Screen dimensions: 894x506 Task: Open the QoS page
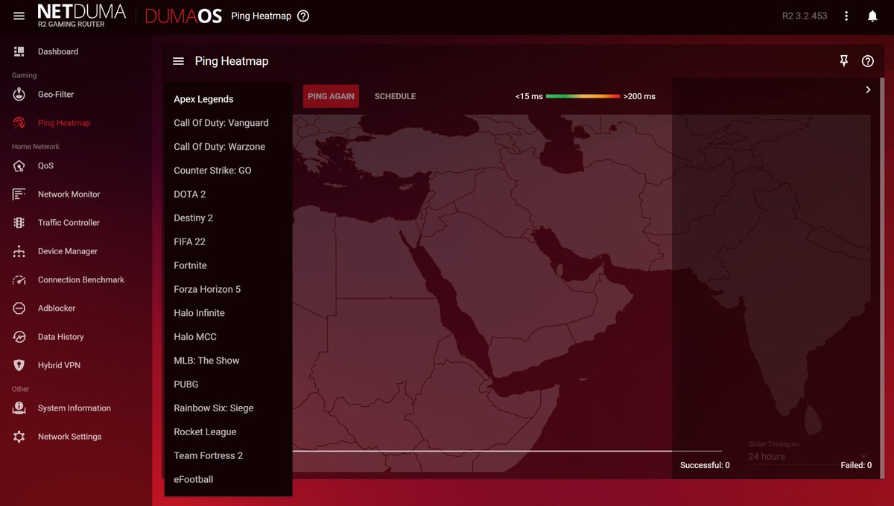45,166
